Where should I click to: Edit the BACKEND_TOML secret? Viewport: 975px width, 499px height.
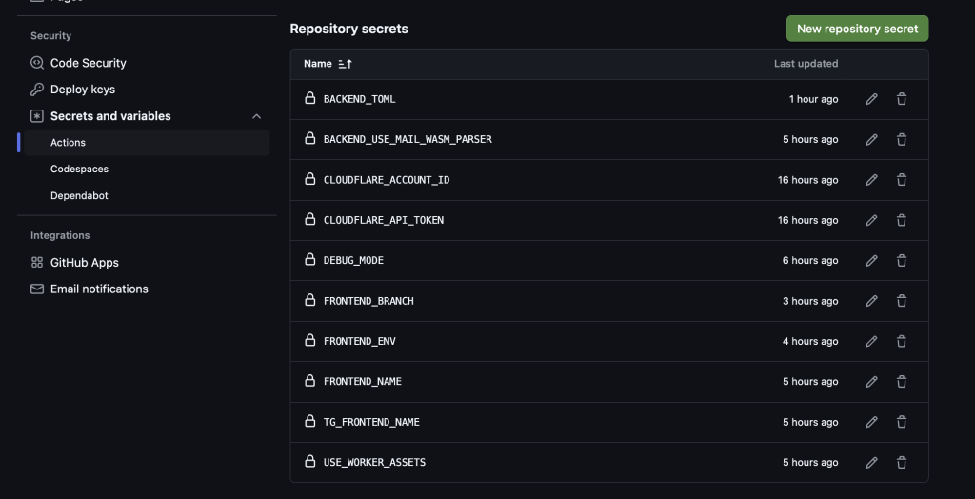click(871, 99)
